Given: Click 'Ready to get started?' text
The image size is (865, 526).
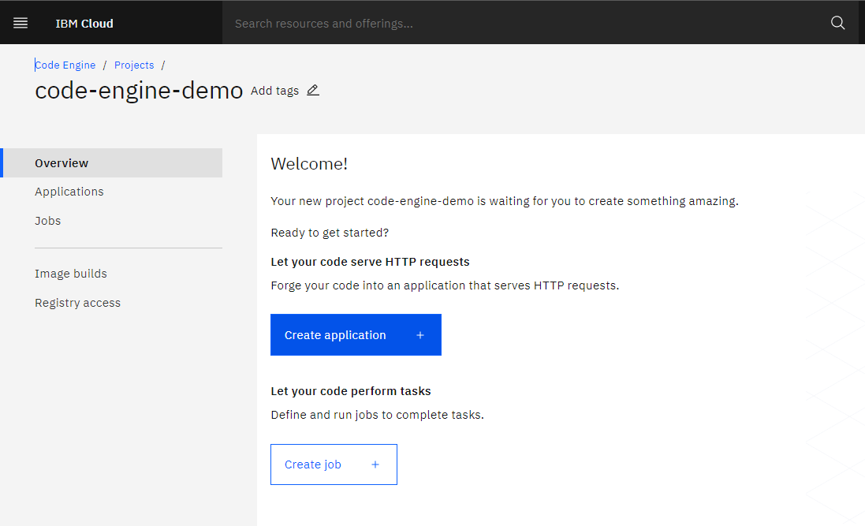Looking at the screenshot, I should click(330, 233).
